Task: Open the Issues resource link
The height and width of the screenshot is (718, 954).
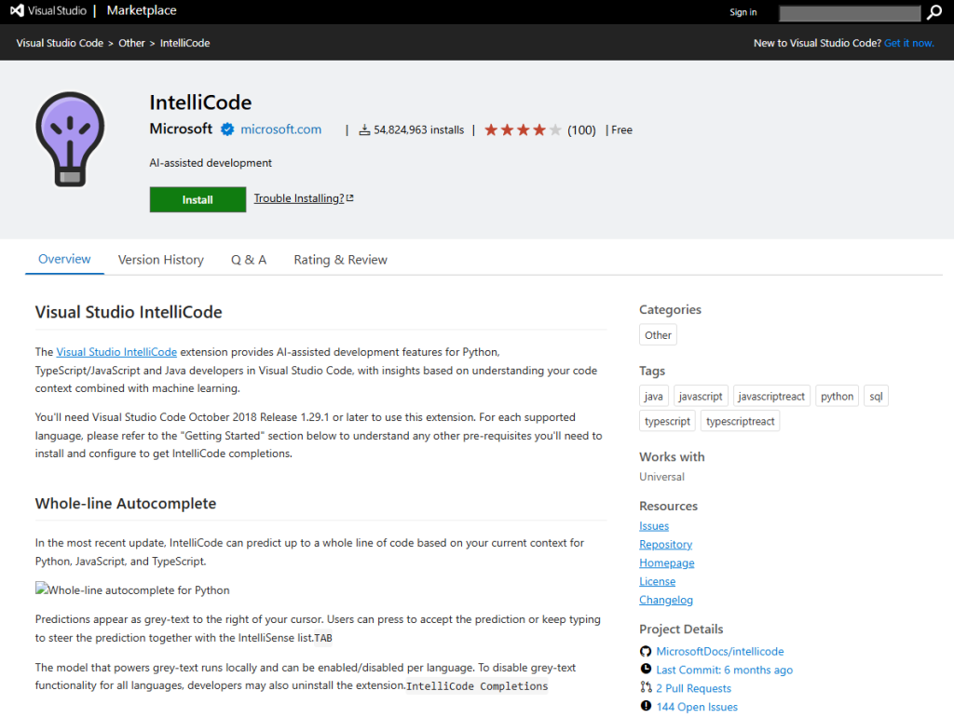Action: 654,526
